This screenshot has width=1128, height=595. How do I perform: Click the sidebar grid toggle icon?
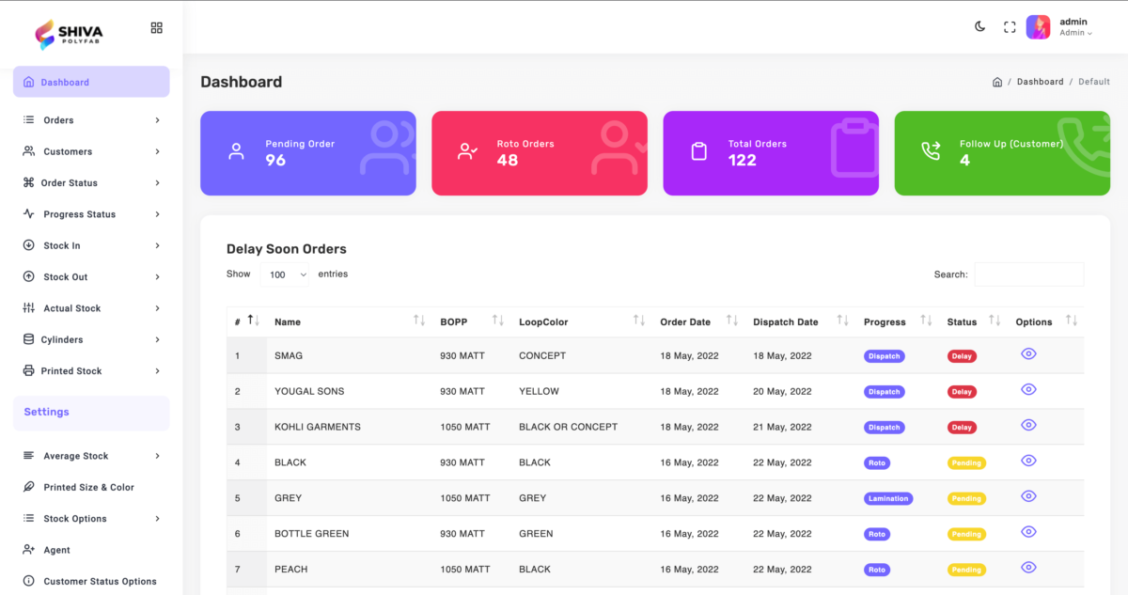click(x=157, y=28)
